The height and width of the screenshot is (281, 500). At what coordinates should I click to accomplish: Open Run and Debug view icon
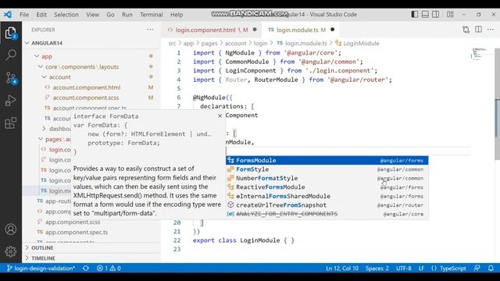point(10,101)
